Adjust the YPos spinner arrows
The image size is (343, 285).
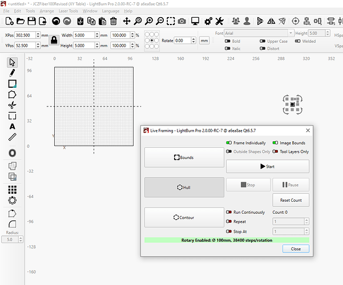(38, 46)
